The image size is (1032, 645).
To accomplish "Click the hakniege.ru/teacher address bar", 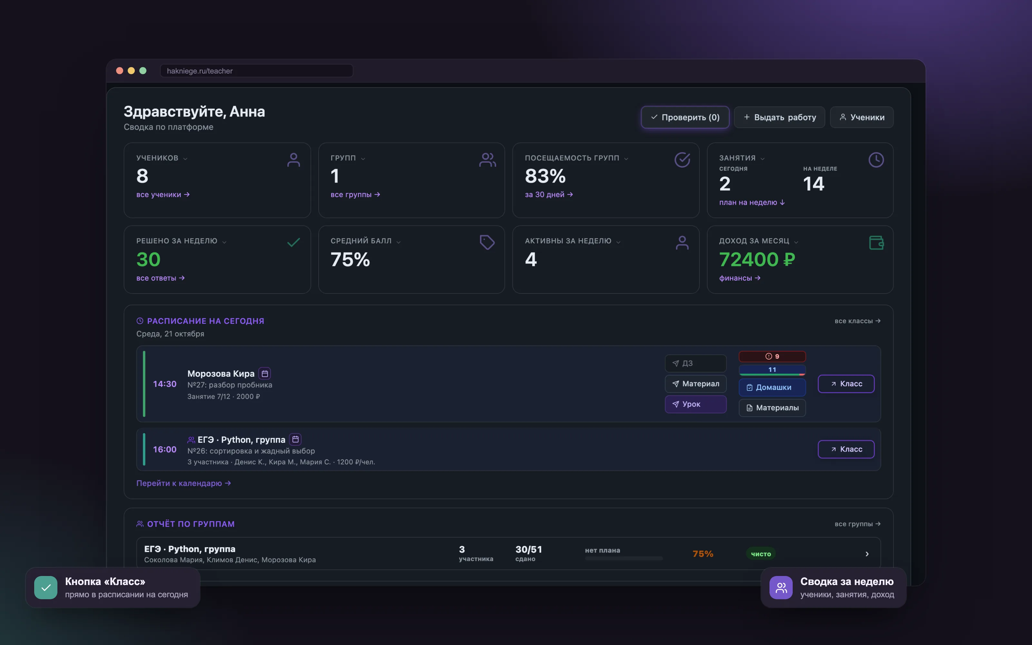I will pyautogui.click(x=256, y=71).
